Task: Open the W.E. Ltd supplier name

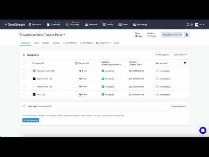Action: pyautogui.click(x=41, y=95)
